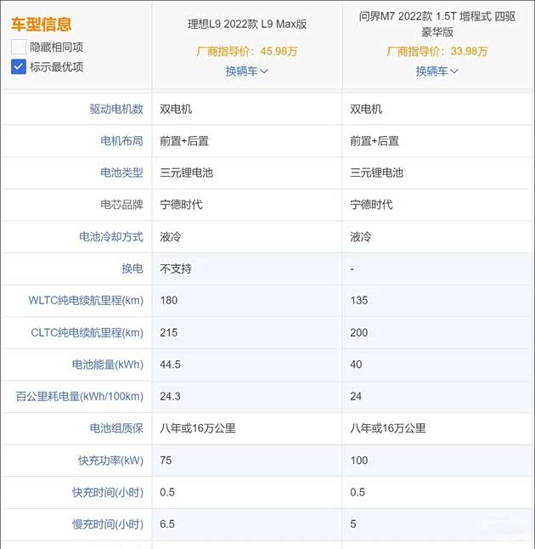Select the 电机布局 row label

[121, 141]
